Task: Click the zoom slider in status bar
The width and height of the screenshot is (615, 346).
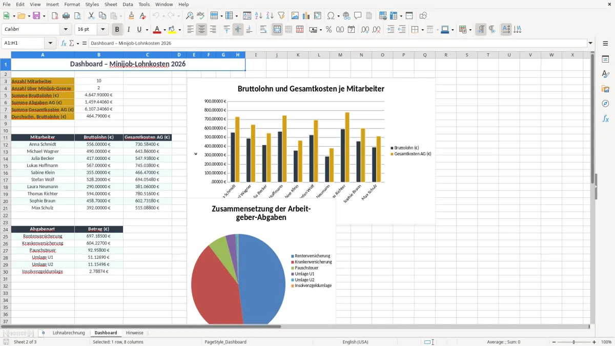Action: (x=573, y=342)
